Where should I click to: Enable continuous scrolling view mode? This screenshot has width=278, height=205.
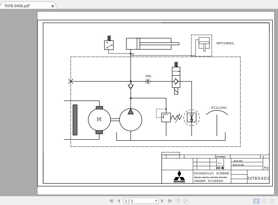point(263,201)
